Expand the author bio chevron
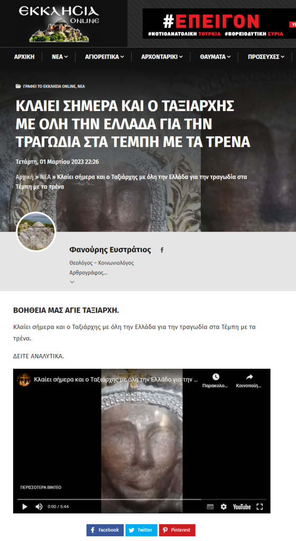 (72, 282)
